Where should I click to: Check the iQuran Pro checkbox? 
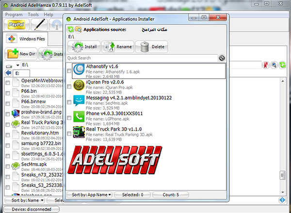[69, 87]
